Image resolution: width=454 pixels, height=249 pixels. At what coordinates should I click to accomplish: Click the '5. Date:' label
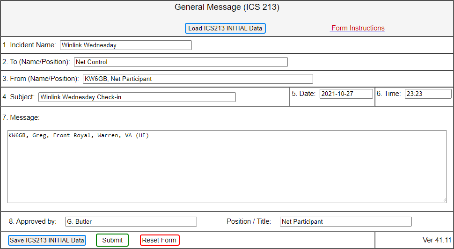[303, 94]
